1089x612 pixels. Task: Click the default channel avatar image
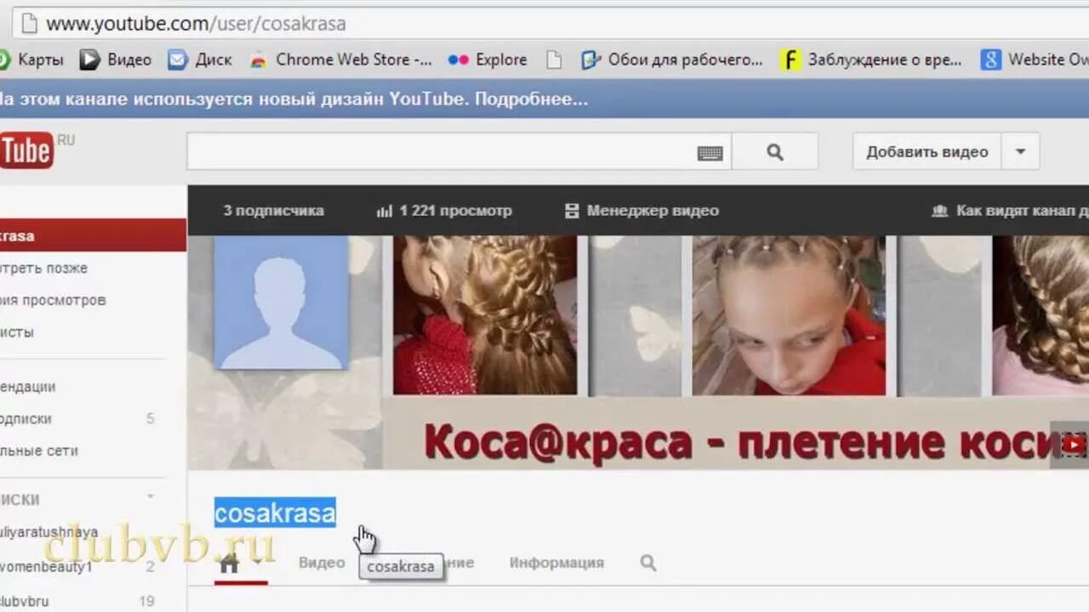click(x=281, y=302)
